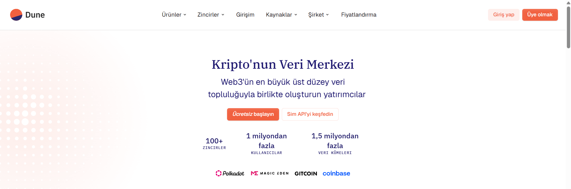Click the scrollbar up arrow
The image size is (571, 189).
click(568, 3)
